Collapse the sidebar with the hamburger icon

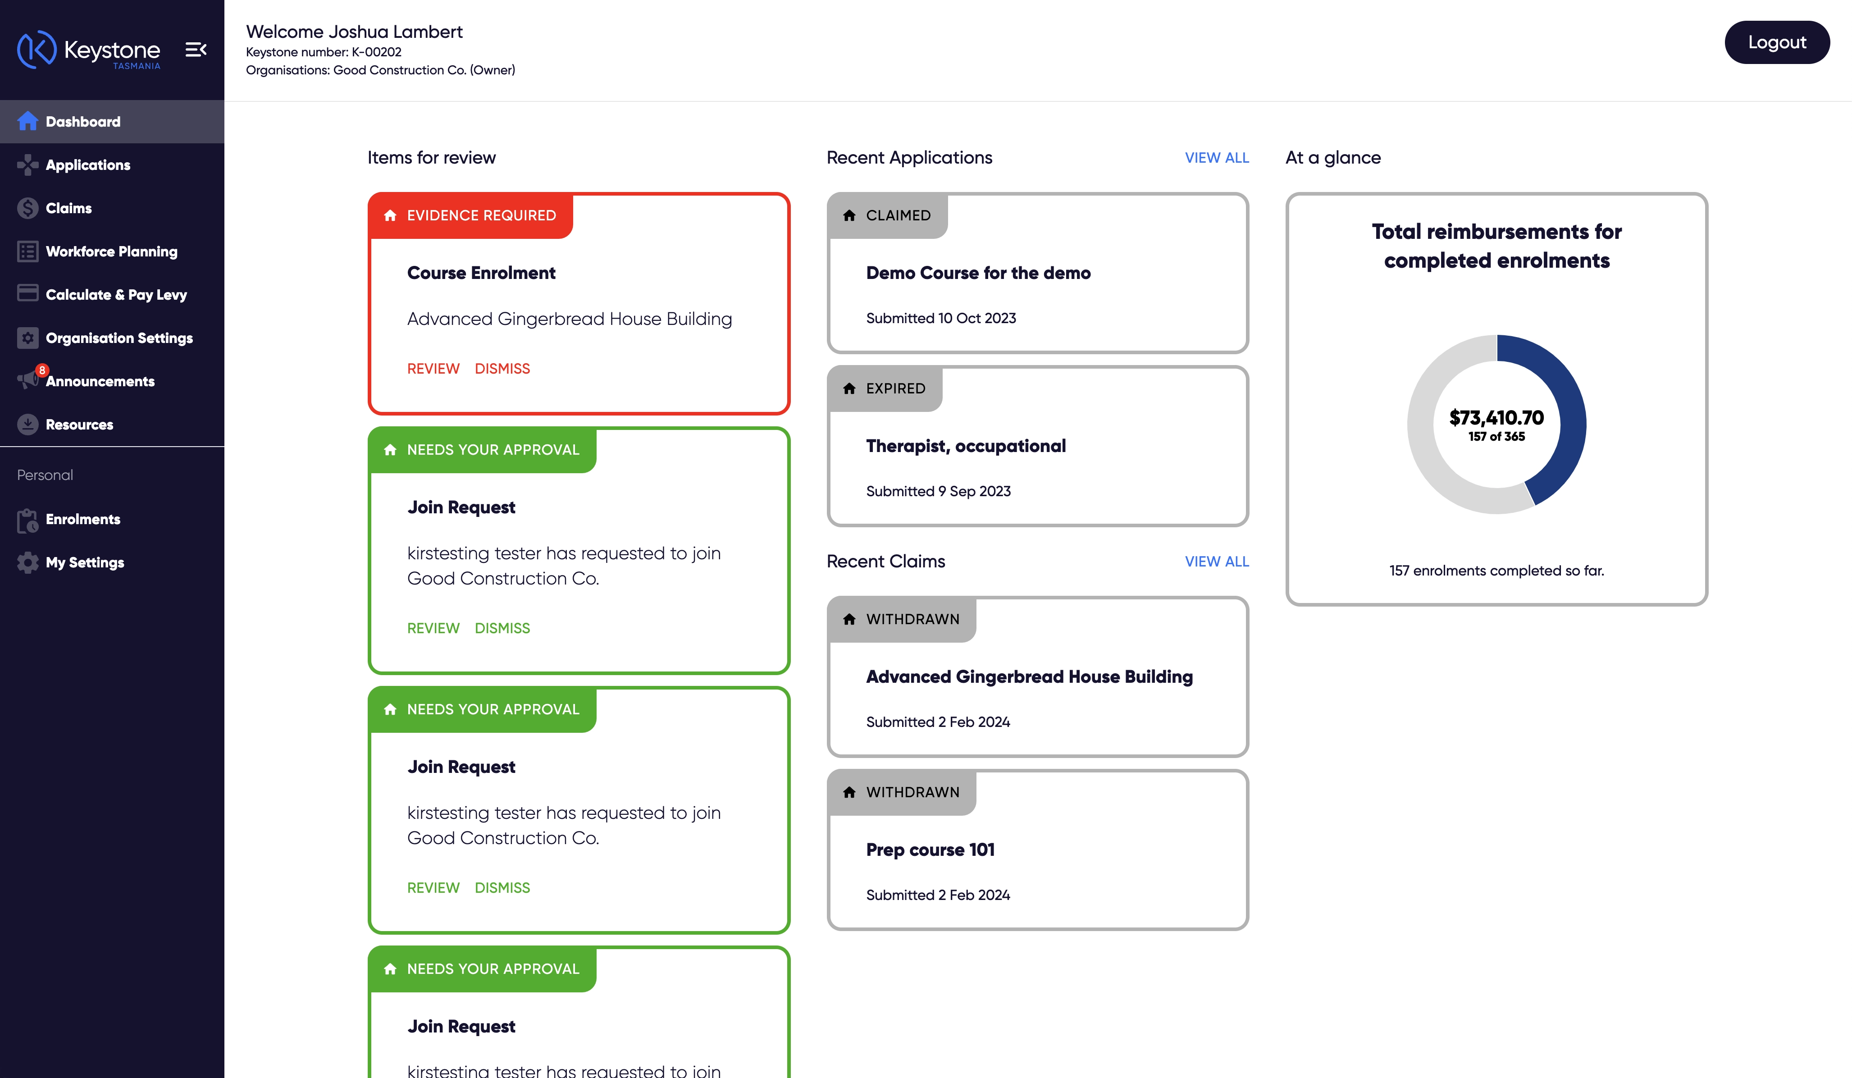pyautogui.click(x=196, y=49)
